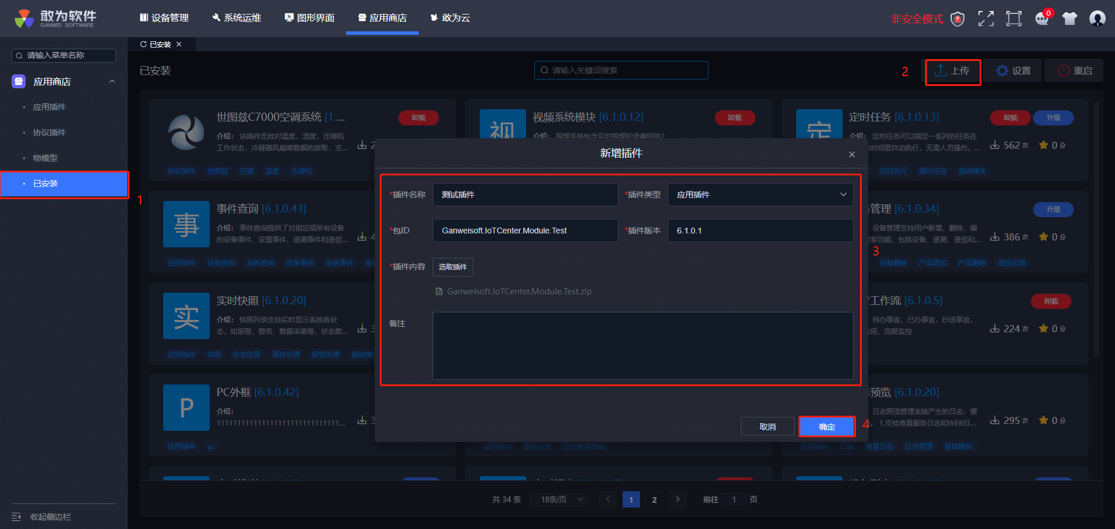Click the download icon beside 562 次
Image resolution: width=1115 pixels, height=529 pixels.
[995, 145]
